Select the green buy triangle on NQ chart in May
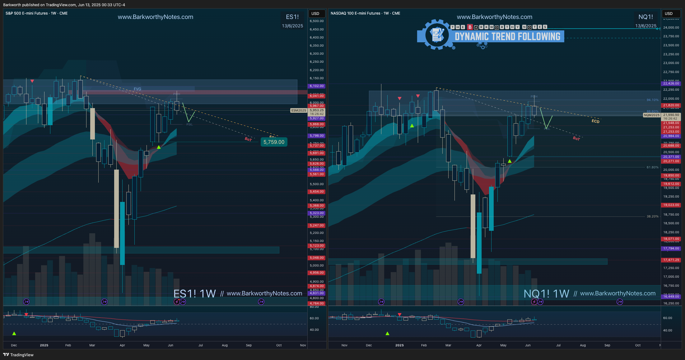 coord(510,161)
